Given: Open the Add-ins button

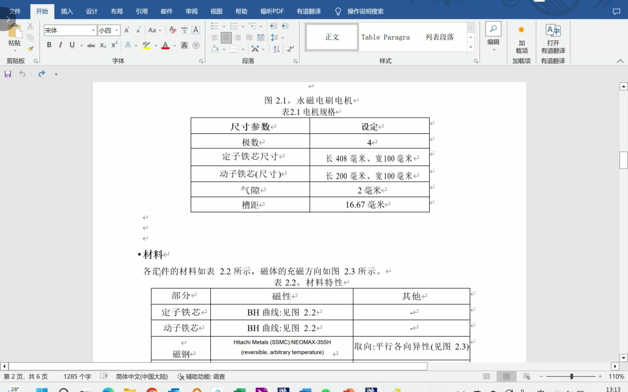Looking at the screenshot, I should [521, 40].
